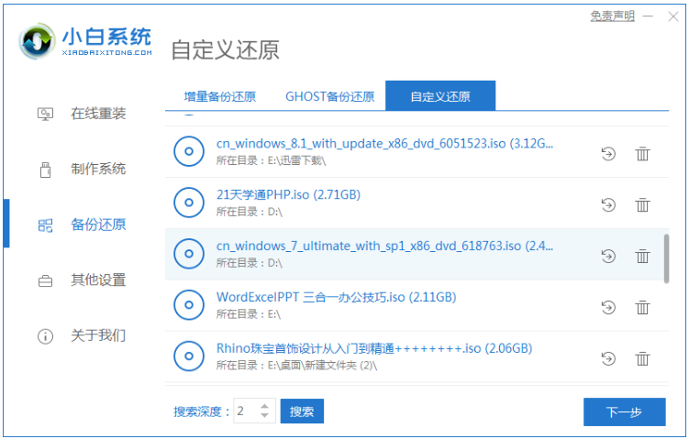Select cn_windows_8.1_with_update_x86_dvd_6051523.iso file name

[x=384, y=144]
